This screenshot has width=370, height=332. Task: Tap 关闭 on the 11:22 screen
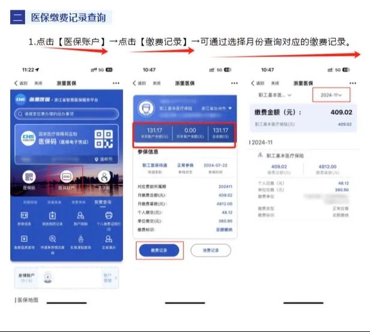coord(38,83)
